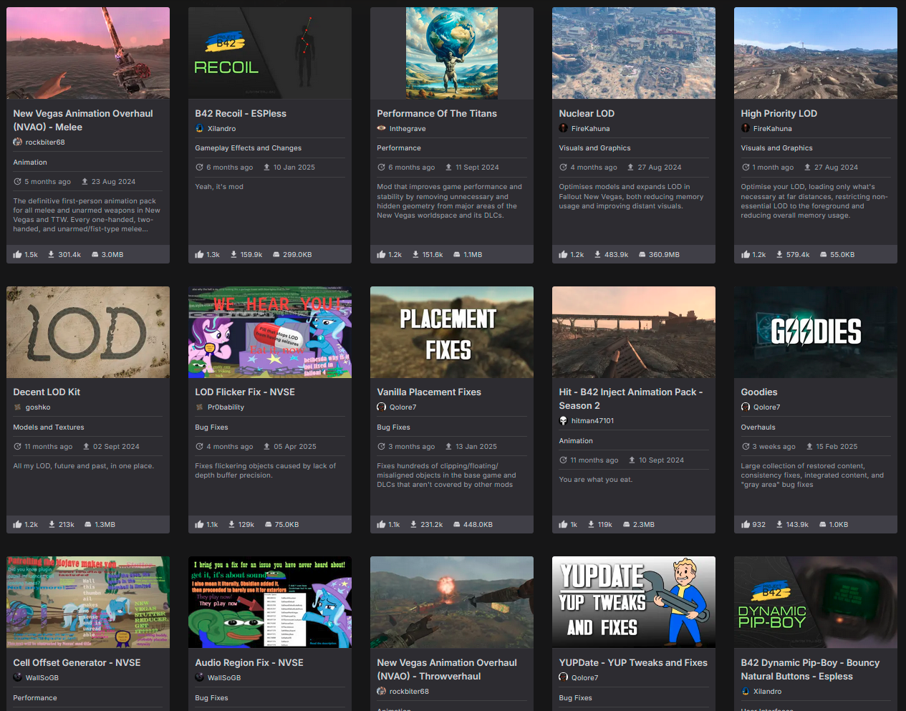Select the Overhauls category on Goodies card

(758, 427)
